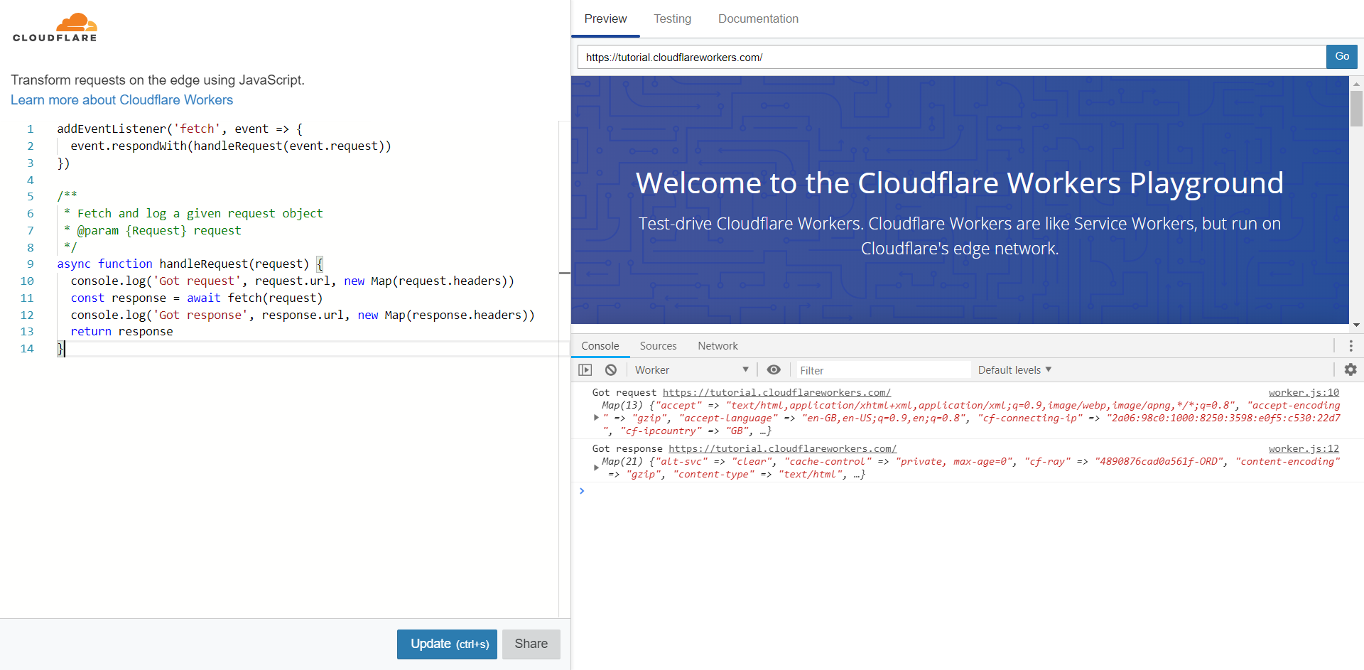
Task: Click line number 10 in editor gutter
Action: pyautogui.click(x=27, y=281)
